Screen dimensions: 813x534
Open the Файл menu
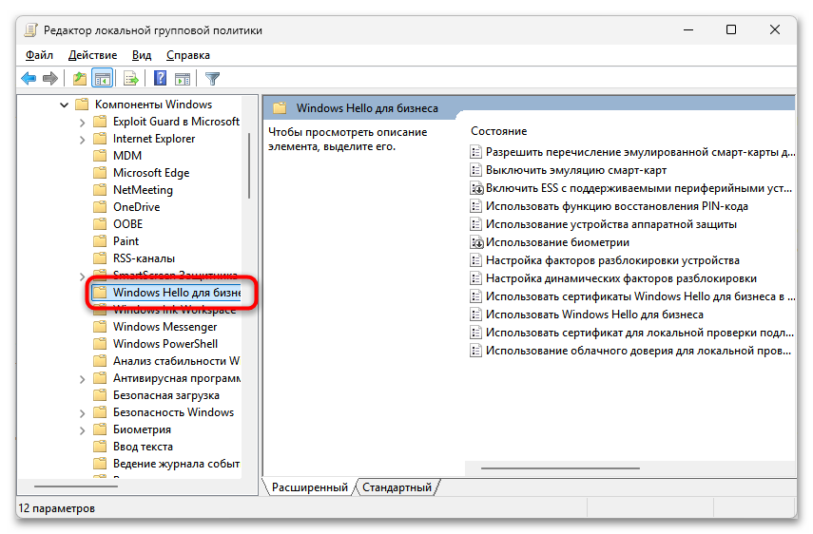(x=39, y=55)
